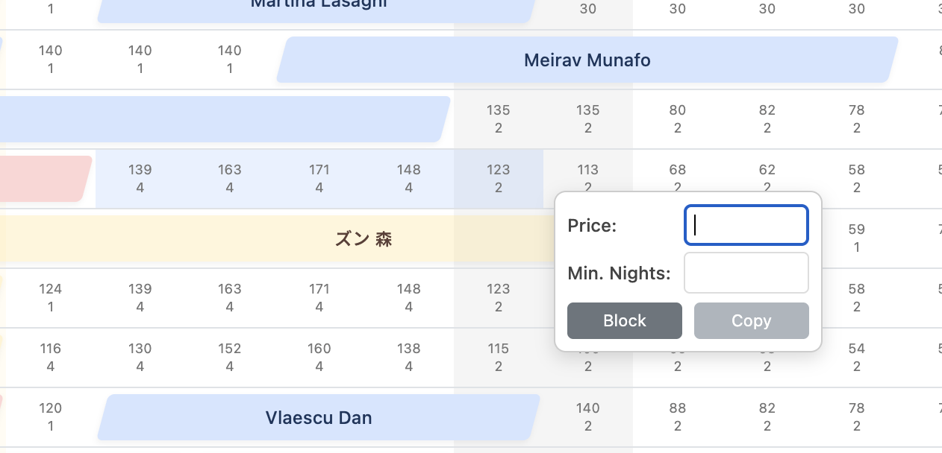942x453 pixels.
Task: Click the cell priced 68
Action: (677, 175)
